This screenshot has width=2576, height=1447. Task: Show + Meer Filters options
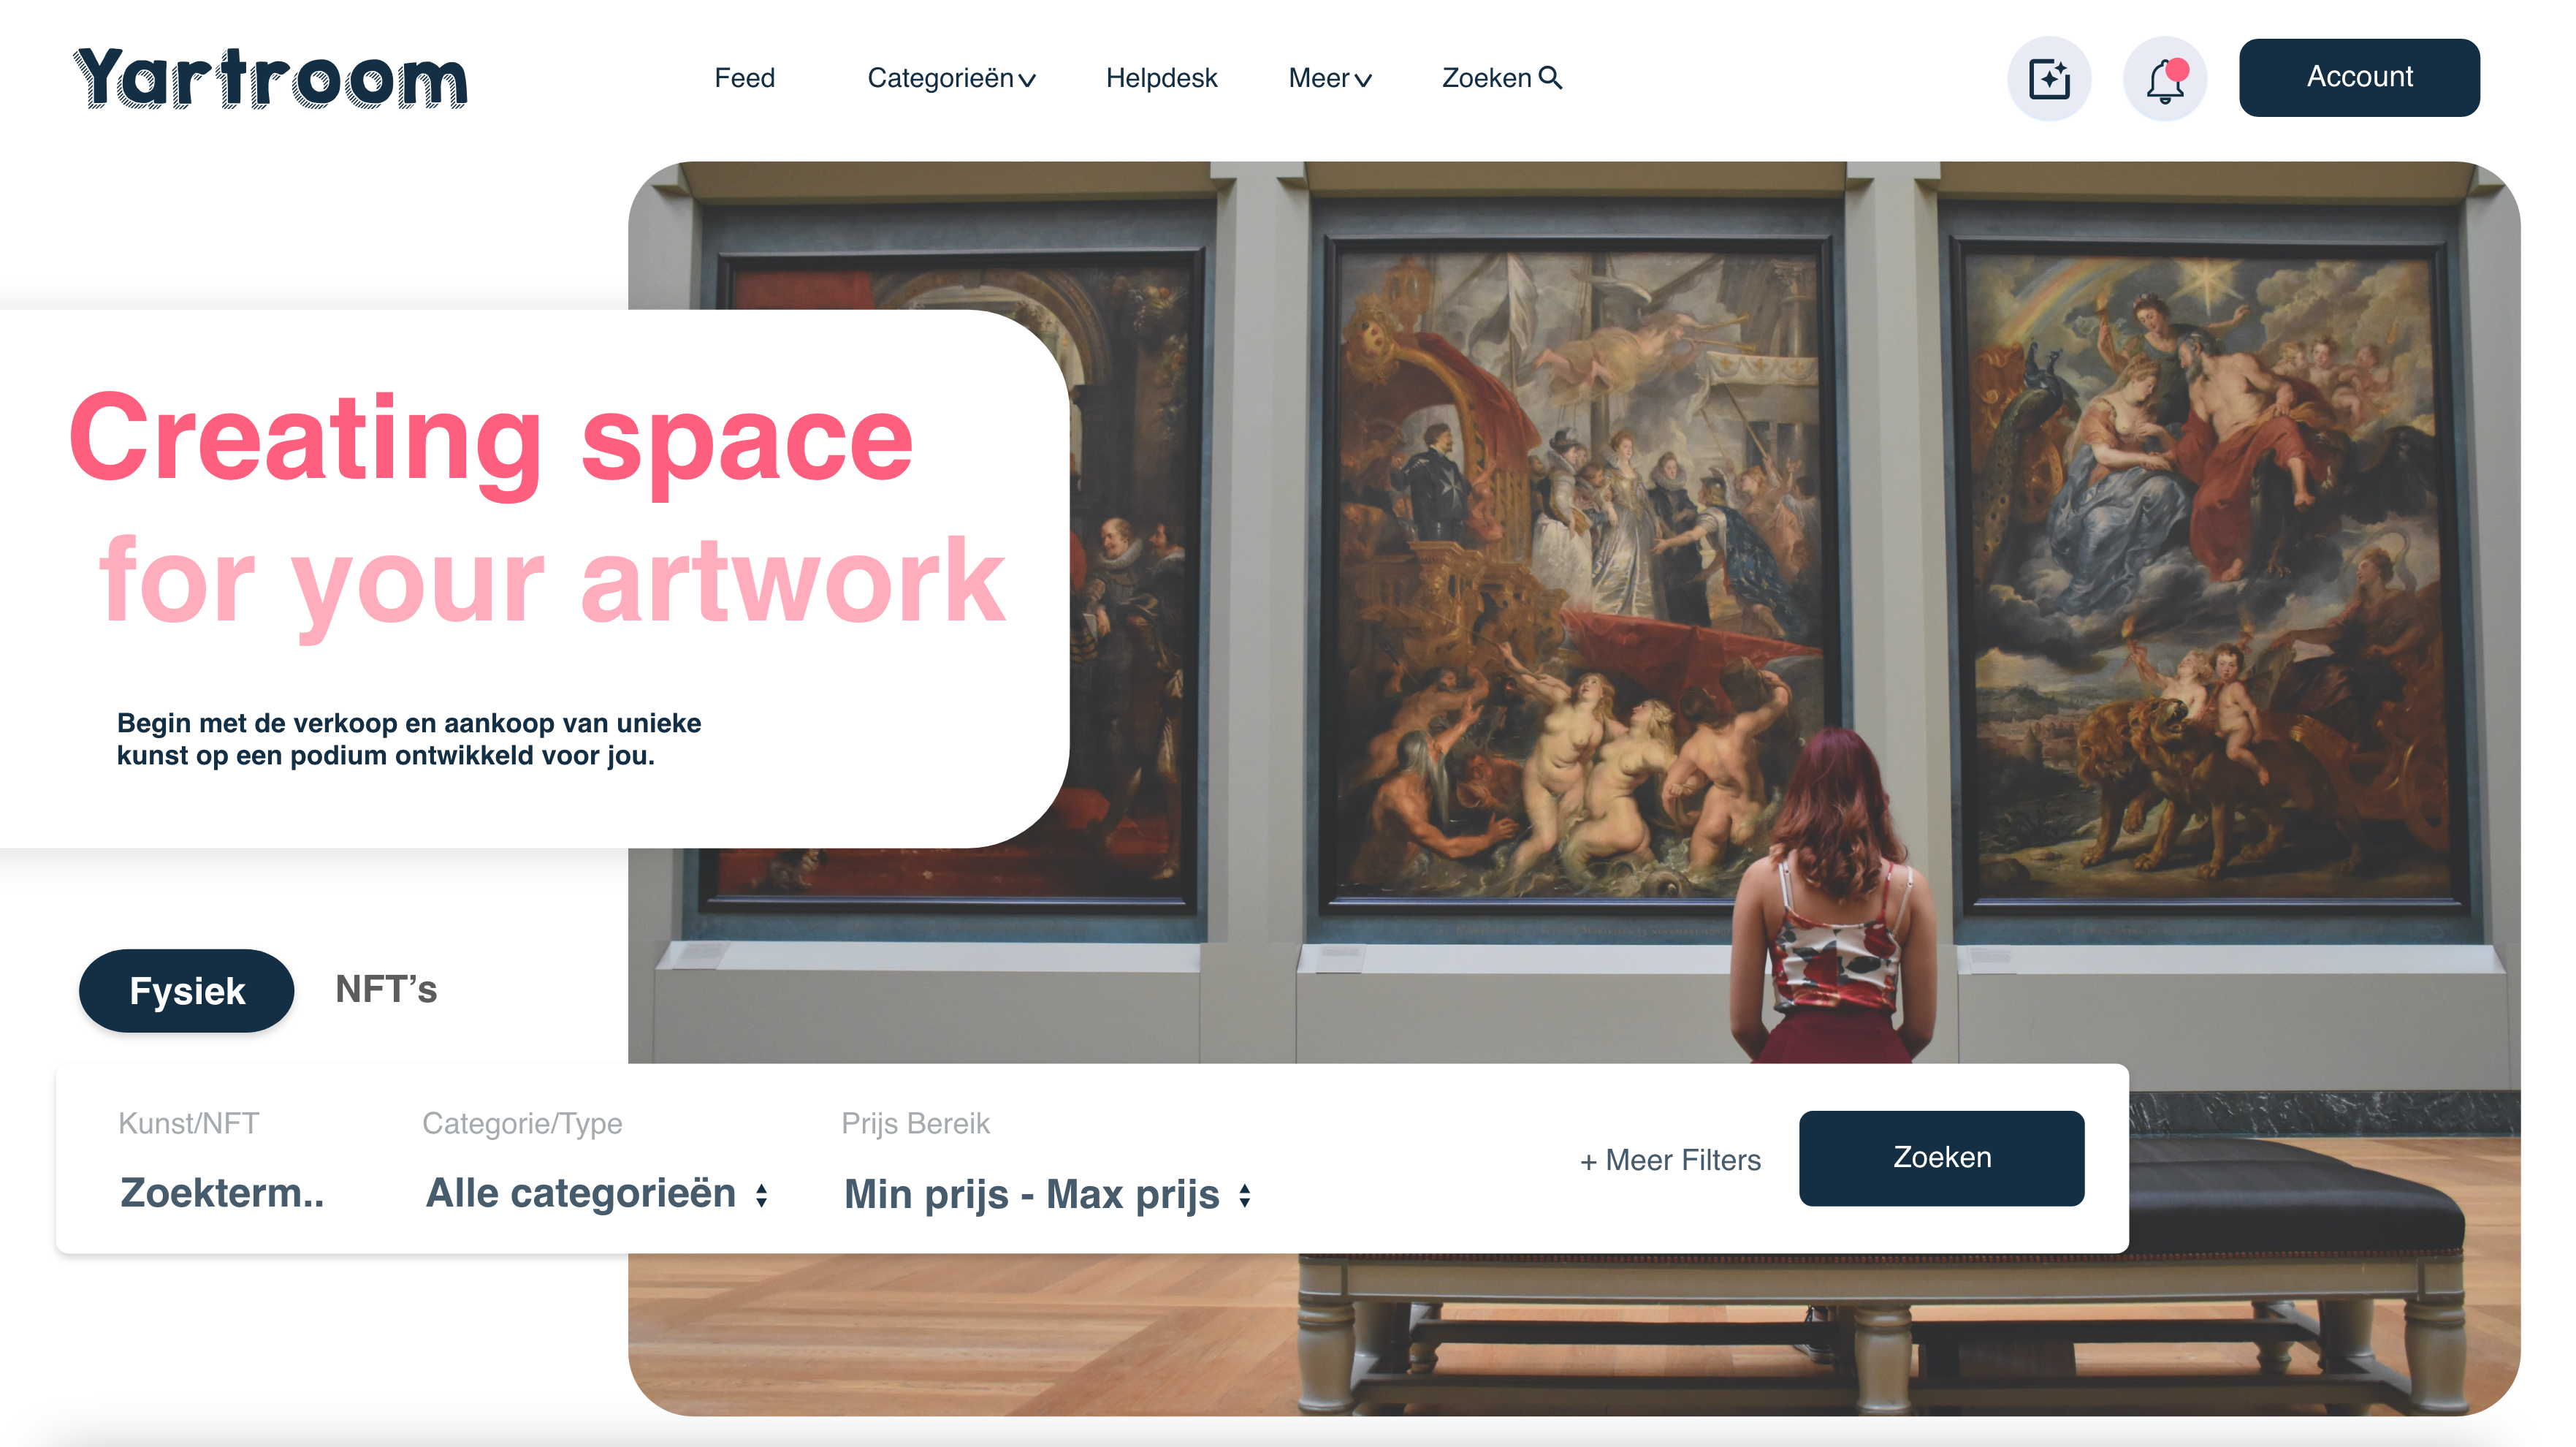coord(1670,1160)
